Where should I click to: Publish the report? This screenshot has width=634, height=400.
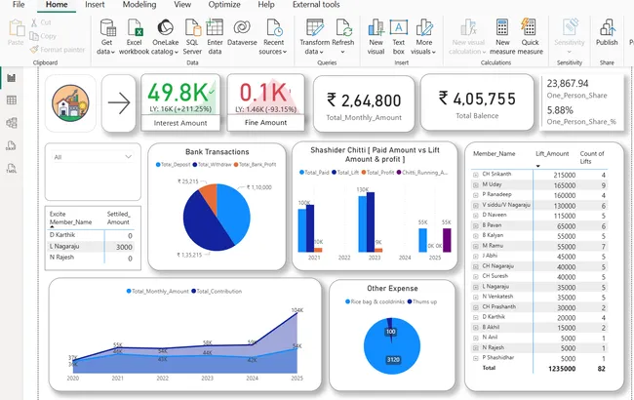tap(607, 33)
